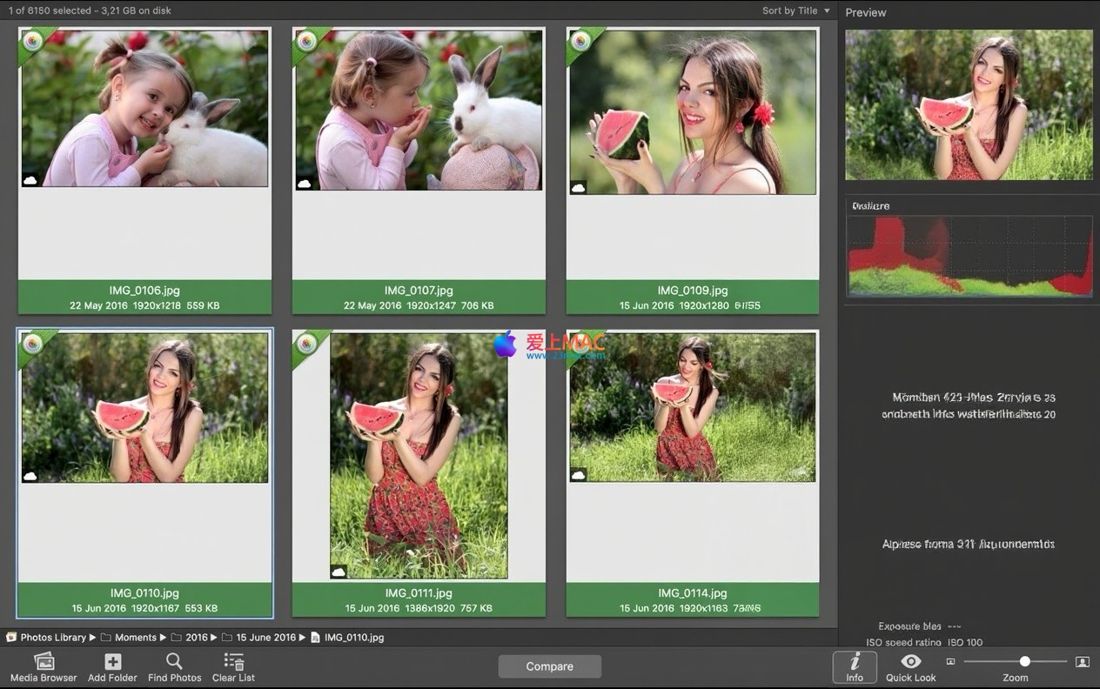The height and width of the screenshot is (689, 1100).
Task: Expand the 2016 folder breadcrumb
Action: (x=196, y=638)
